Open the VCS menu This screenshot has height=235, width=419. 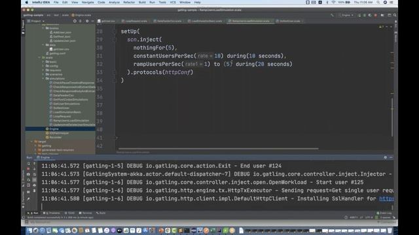173,3
